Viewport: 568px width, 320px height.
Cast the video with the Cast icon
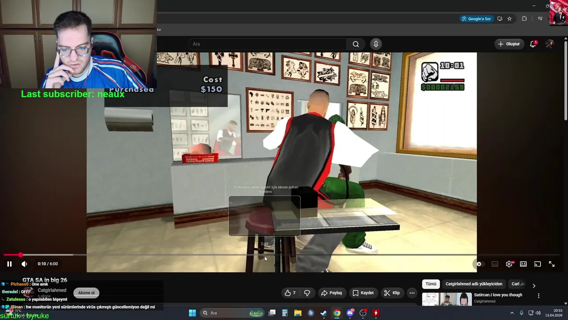click(x=537, y=264)
